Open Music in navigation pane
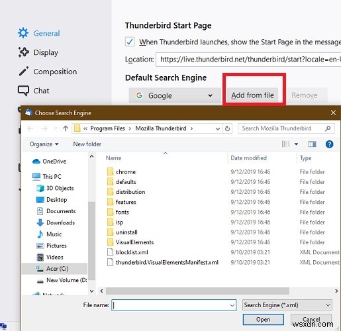 (x=50, y=234)
